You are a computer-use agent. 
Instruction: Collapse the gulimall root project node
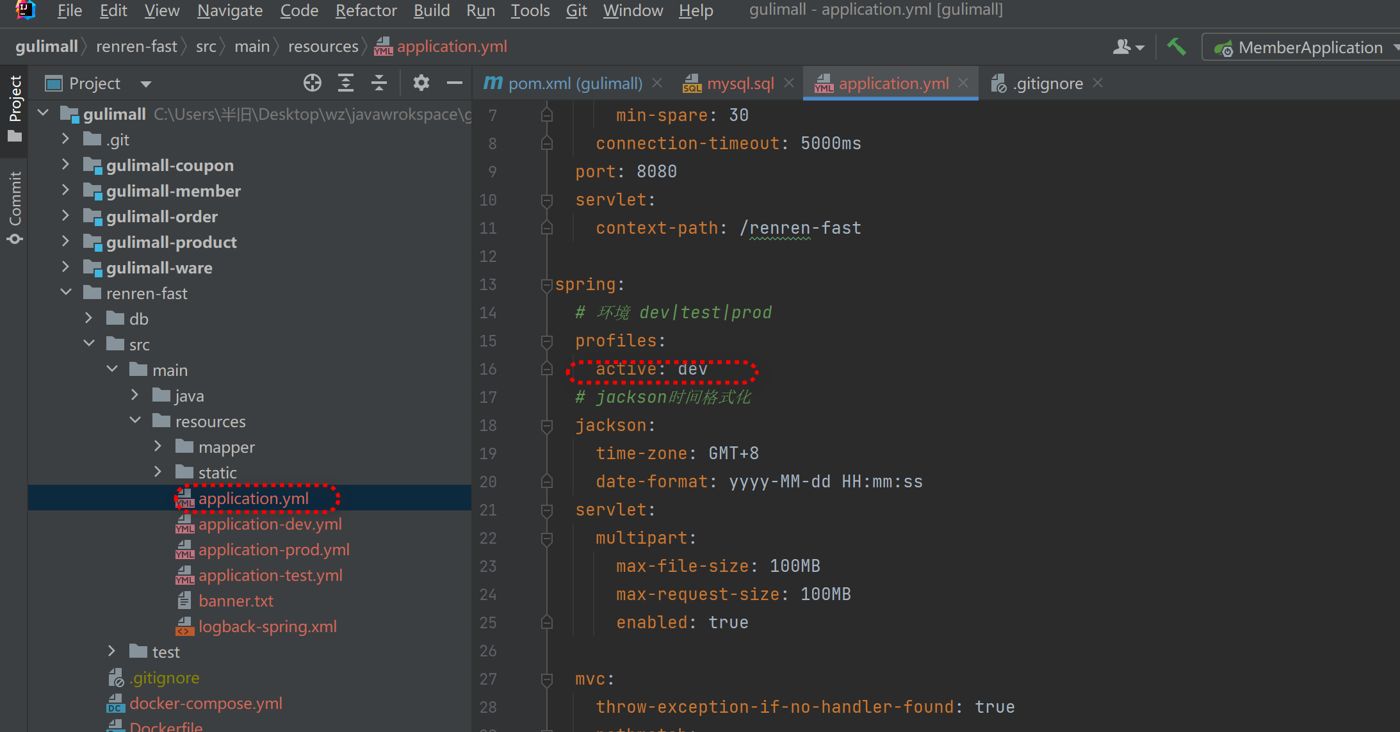pyautogui.click(x=43, y=113)
